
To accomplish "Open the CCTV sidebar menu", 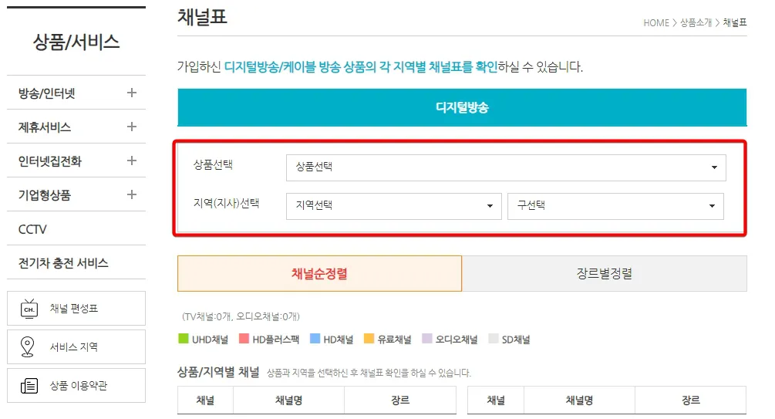I will click(76, 229).
